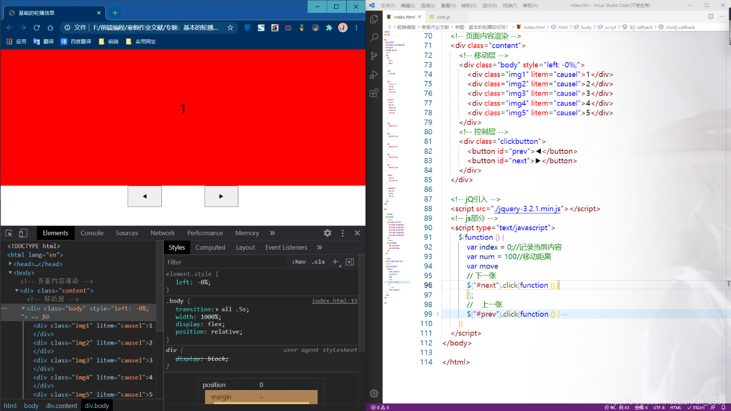Screen dimensions: 731x411
Task: Click the VS Code notifications bell
Action: [724, 408]
